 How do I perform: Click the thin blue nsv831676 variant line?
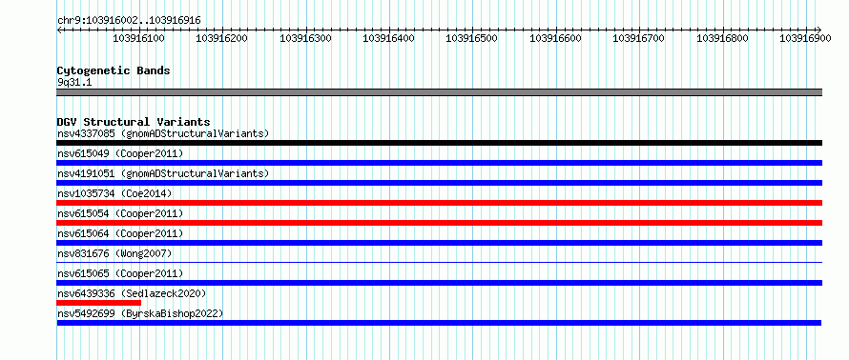(439, 263)
